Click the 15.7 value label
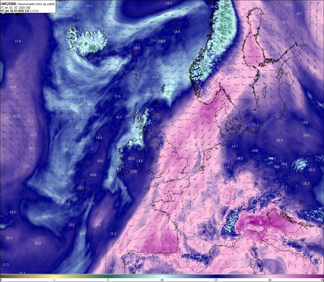 [22, 273]
